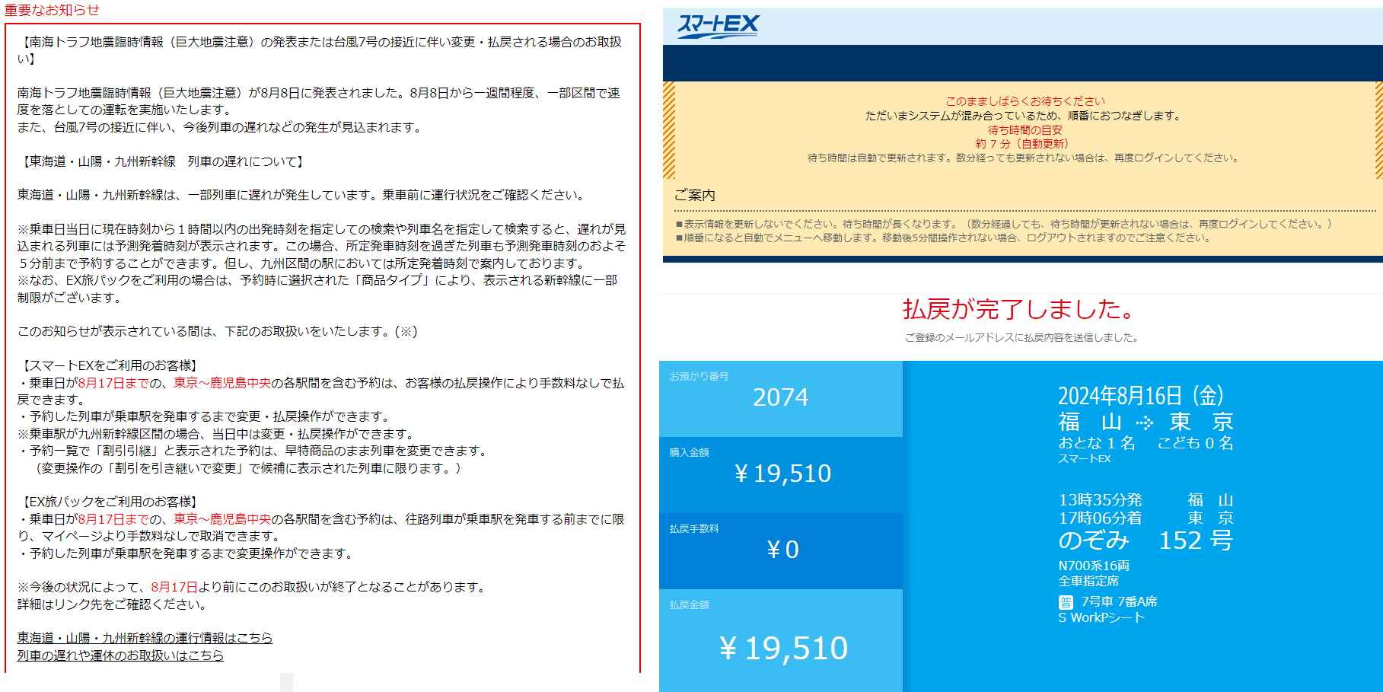
Task: Open 東海道・山陽・九州新幹線の運行情報はこちら link
Action: 145,638
